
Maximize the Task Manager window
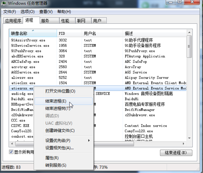coord(180,2)
